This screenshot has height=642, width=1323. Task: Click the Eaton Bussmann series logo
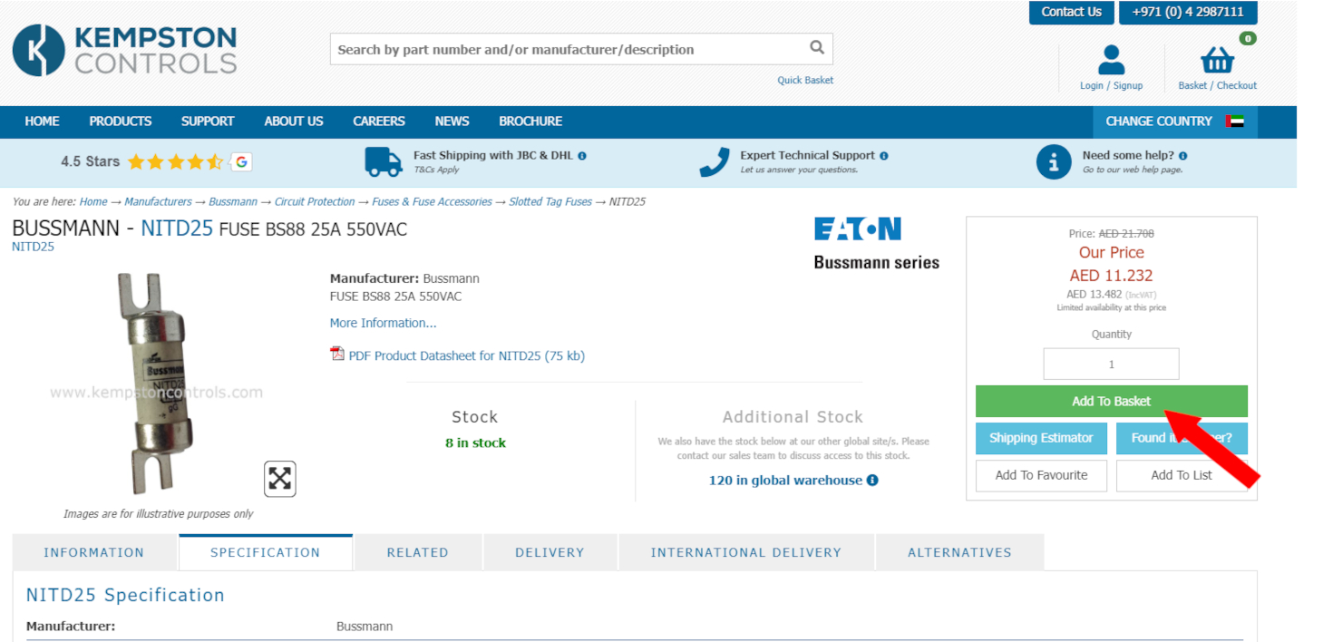coord(876,243)
